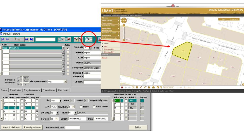Open the Illa 1187 lookup arrow
Screen dimensions: 244x131
(61, 101)
